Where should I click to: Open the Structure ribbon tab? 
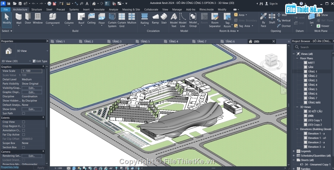click(37, 9)
